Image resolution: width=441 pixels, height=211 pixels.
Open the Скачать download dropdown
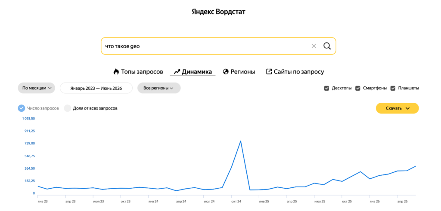coord(397,108)
